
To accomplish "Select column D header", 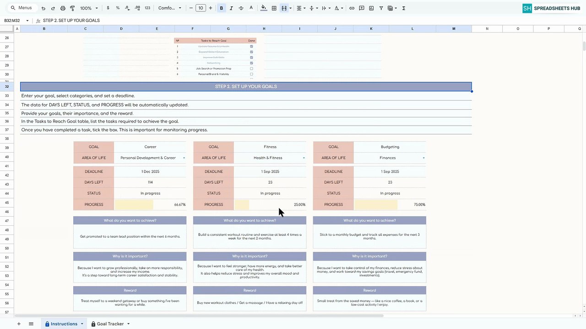I will (x=121, y=29).
